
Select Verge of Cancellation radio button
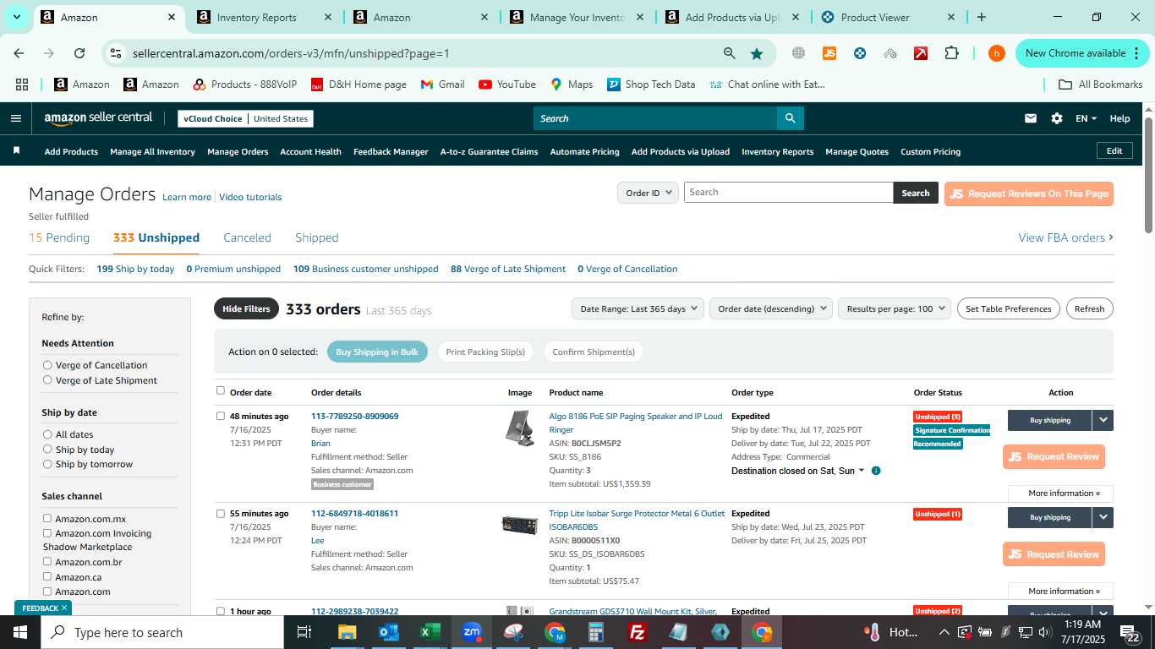click(47, 365)
